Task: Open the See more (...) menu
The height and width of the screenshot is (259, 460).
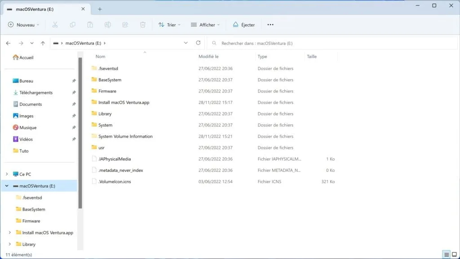Action: (x=270, y=25)
